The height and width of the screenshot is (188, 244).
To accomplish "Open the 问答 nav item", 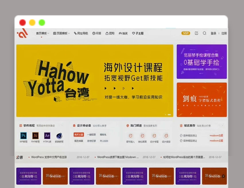I will [97, 33].
